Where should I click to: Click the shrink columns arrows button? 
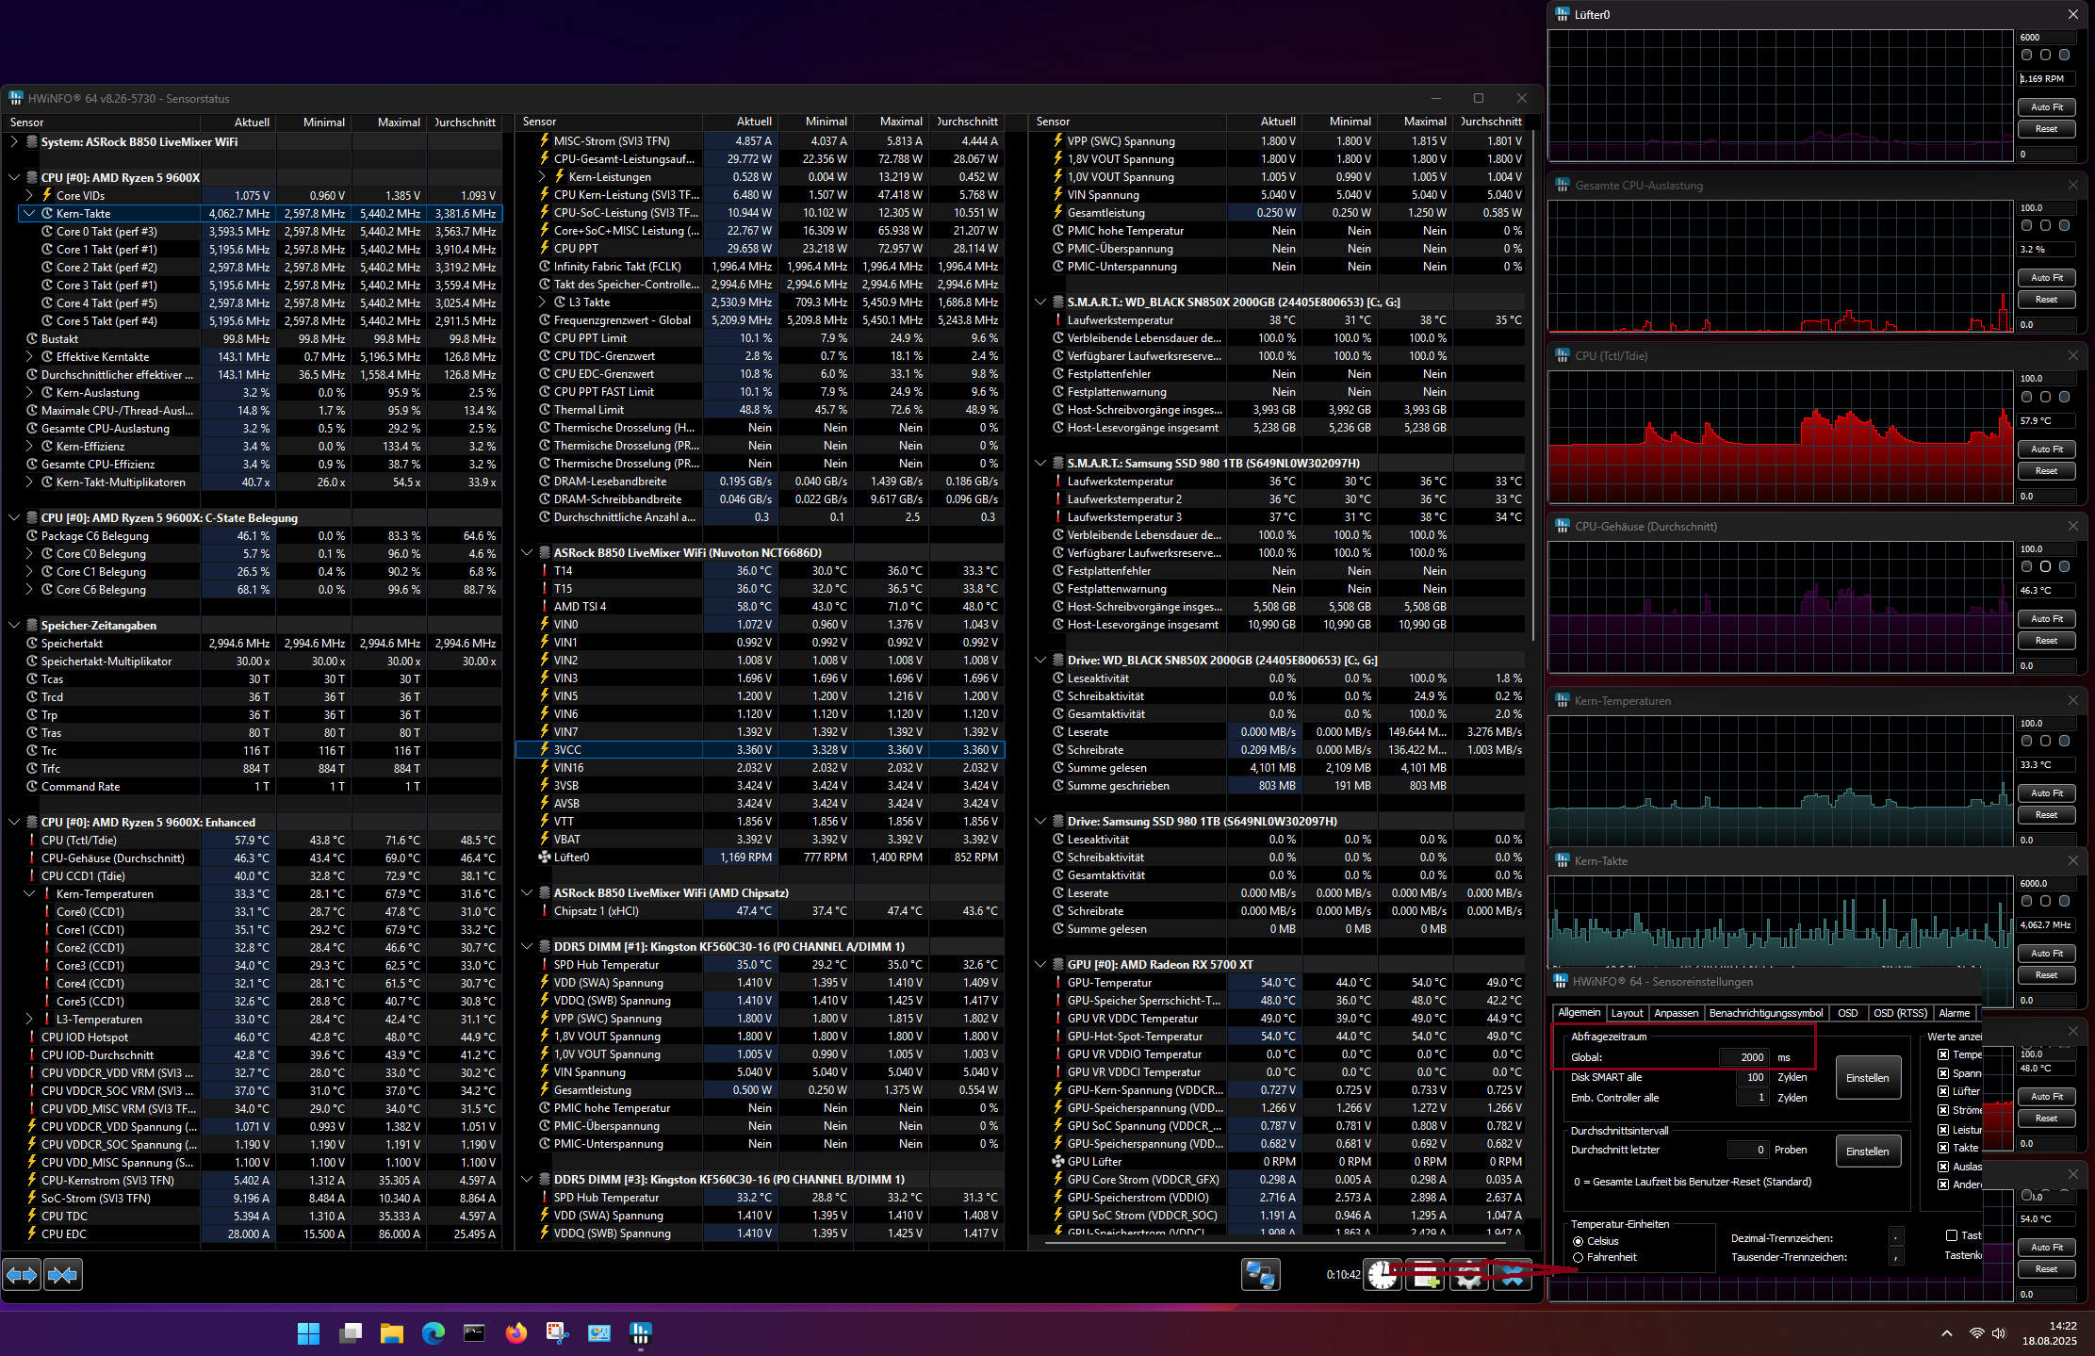point(63,1275)
